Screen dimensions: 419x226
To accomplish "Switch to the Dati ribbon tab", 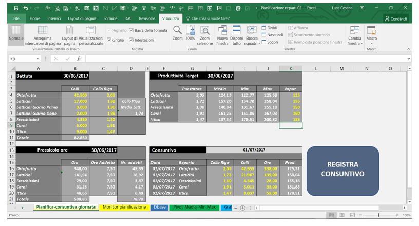I will pos(128,18).
